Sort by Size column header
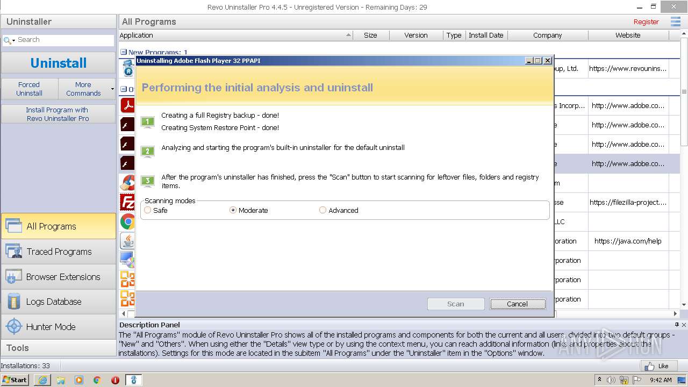Image resolution: width=688 pixels, height=387 pixels. [x=370, y=35]
